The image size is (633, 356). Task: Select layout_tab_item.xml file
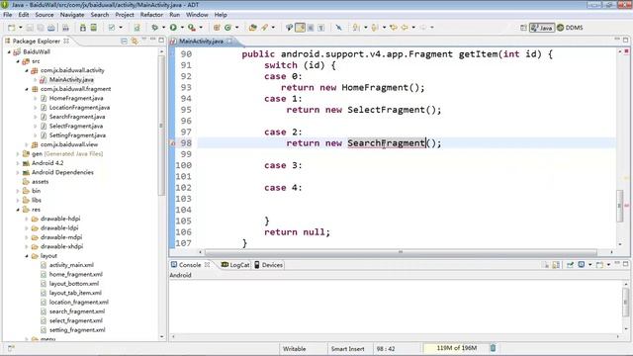75,293
